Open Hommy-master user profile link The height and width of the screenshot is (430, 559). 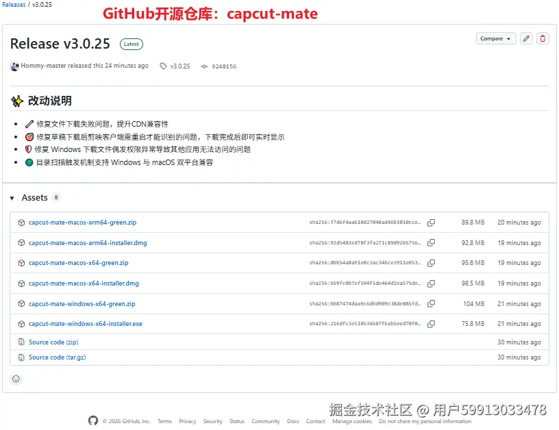click(44, 66)
